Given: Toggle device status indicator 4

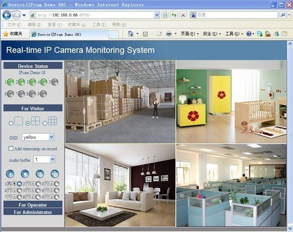Looking at the screenshot, I should [x=44, y=82].
